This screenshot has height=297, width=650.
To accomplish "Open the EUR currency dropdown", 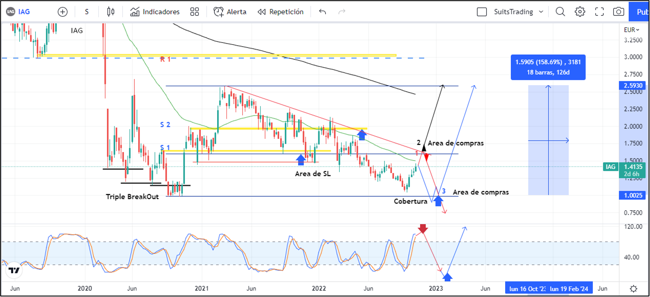I will (632, 30).
